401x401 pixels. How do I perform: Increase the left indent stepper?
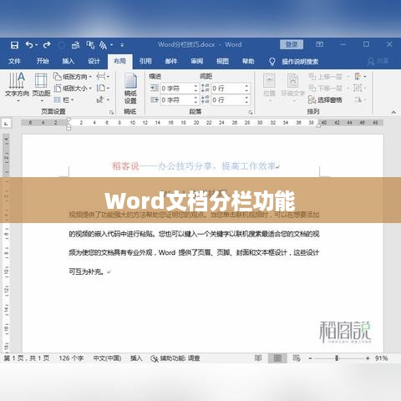point(195,86)
